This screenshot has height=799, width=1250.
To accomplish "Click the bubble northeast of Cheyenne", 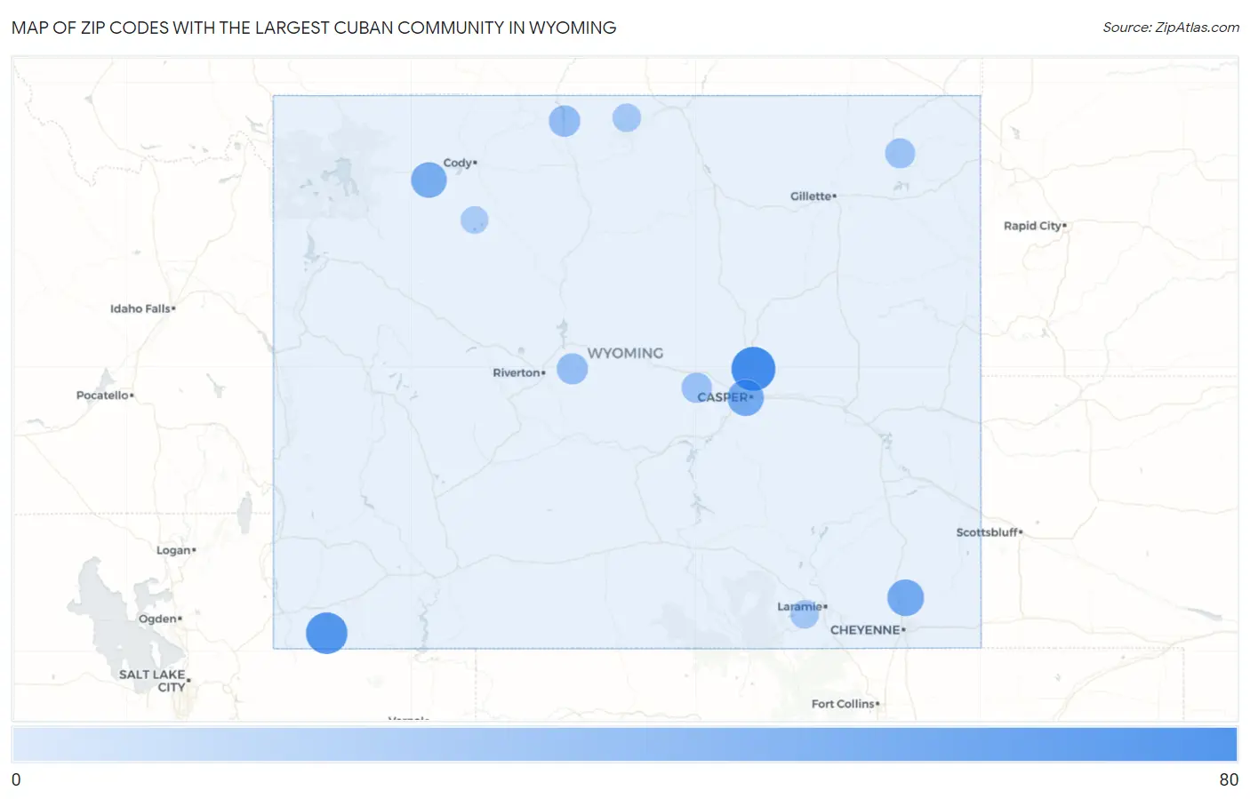I will [905, 597].
